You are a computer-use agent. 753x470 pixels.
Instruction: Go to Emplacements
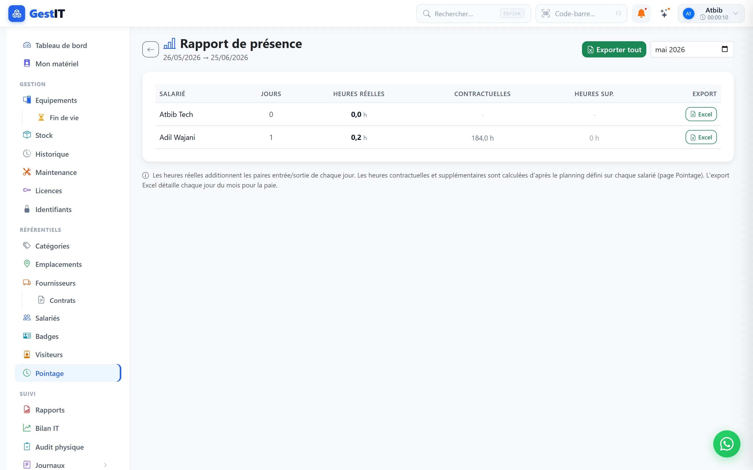pyautogui.click(x=68, y=264)
